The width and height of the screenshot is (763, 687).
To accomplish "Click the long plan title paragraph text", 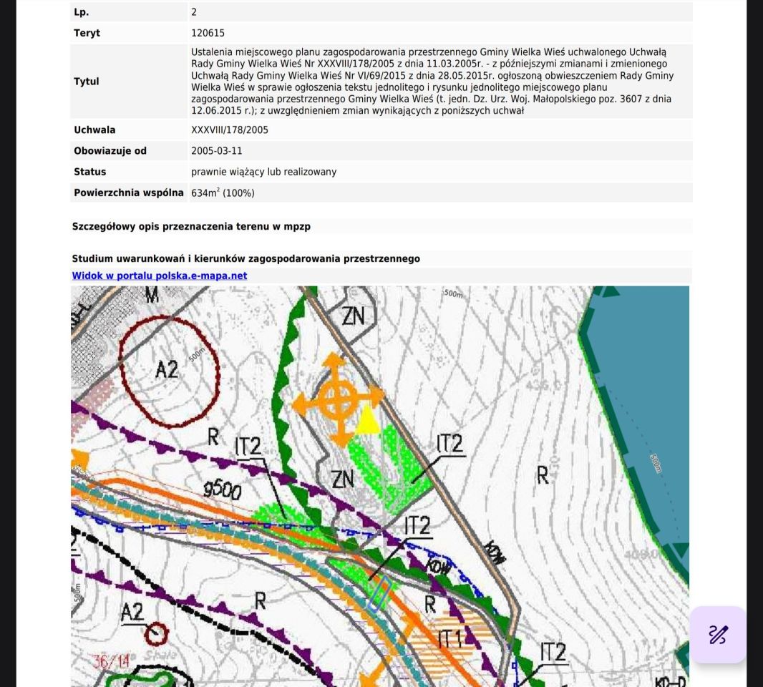I will (432, 82).
